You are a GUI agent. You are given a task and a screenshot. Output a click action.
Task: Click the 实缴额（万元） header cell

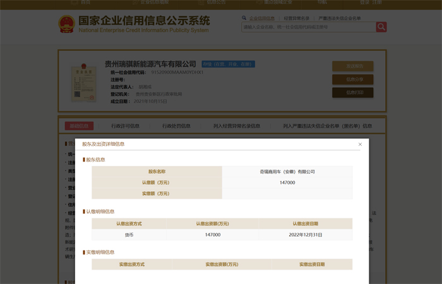pos(157,194)
